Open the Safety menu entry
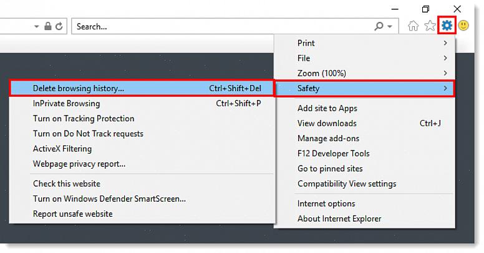 click(364, 89)
